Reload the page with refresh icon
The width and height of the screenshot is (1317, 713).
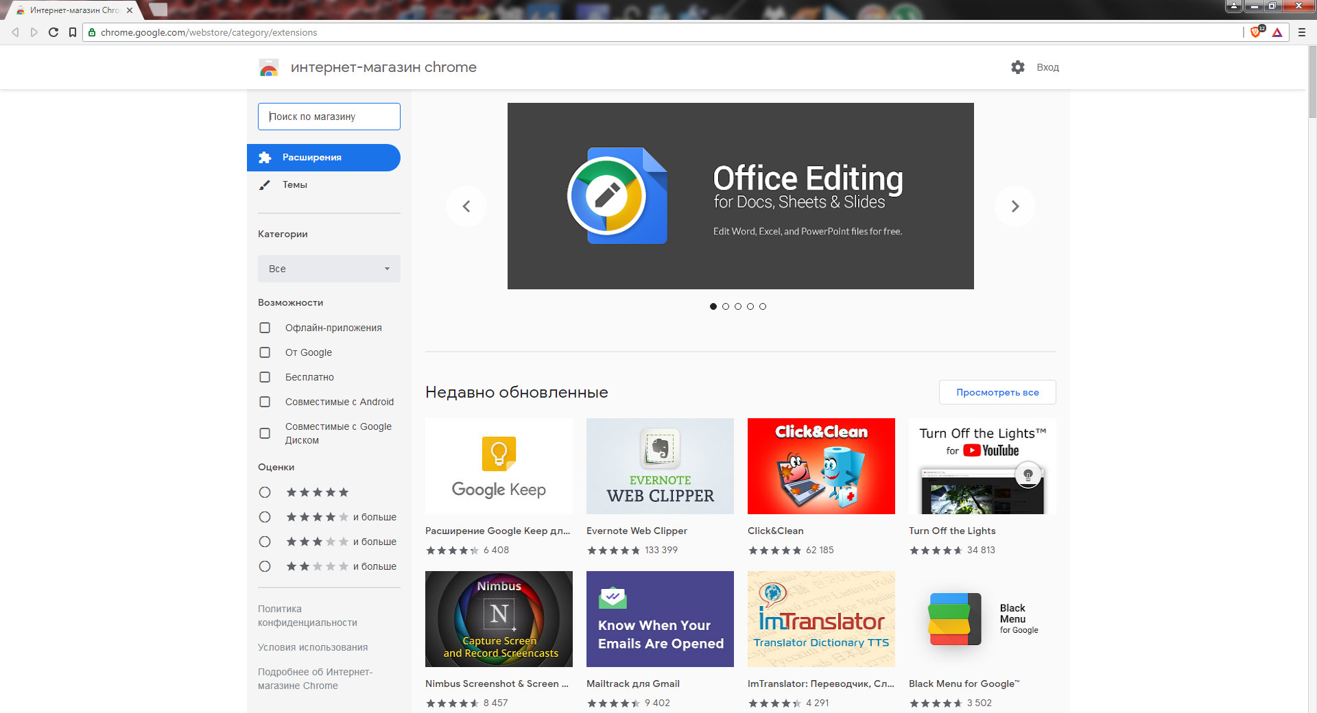[54, 32]
